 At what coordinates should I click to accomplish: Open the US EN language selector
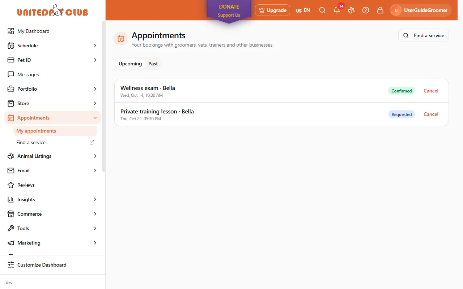click(303, 10)
